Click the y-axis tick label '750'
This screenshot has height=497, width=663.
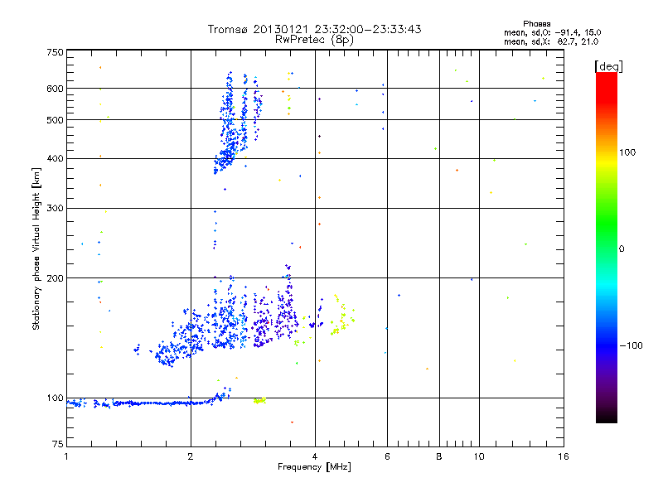tap(55, 52)
